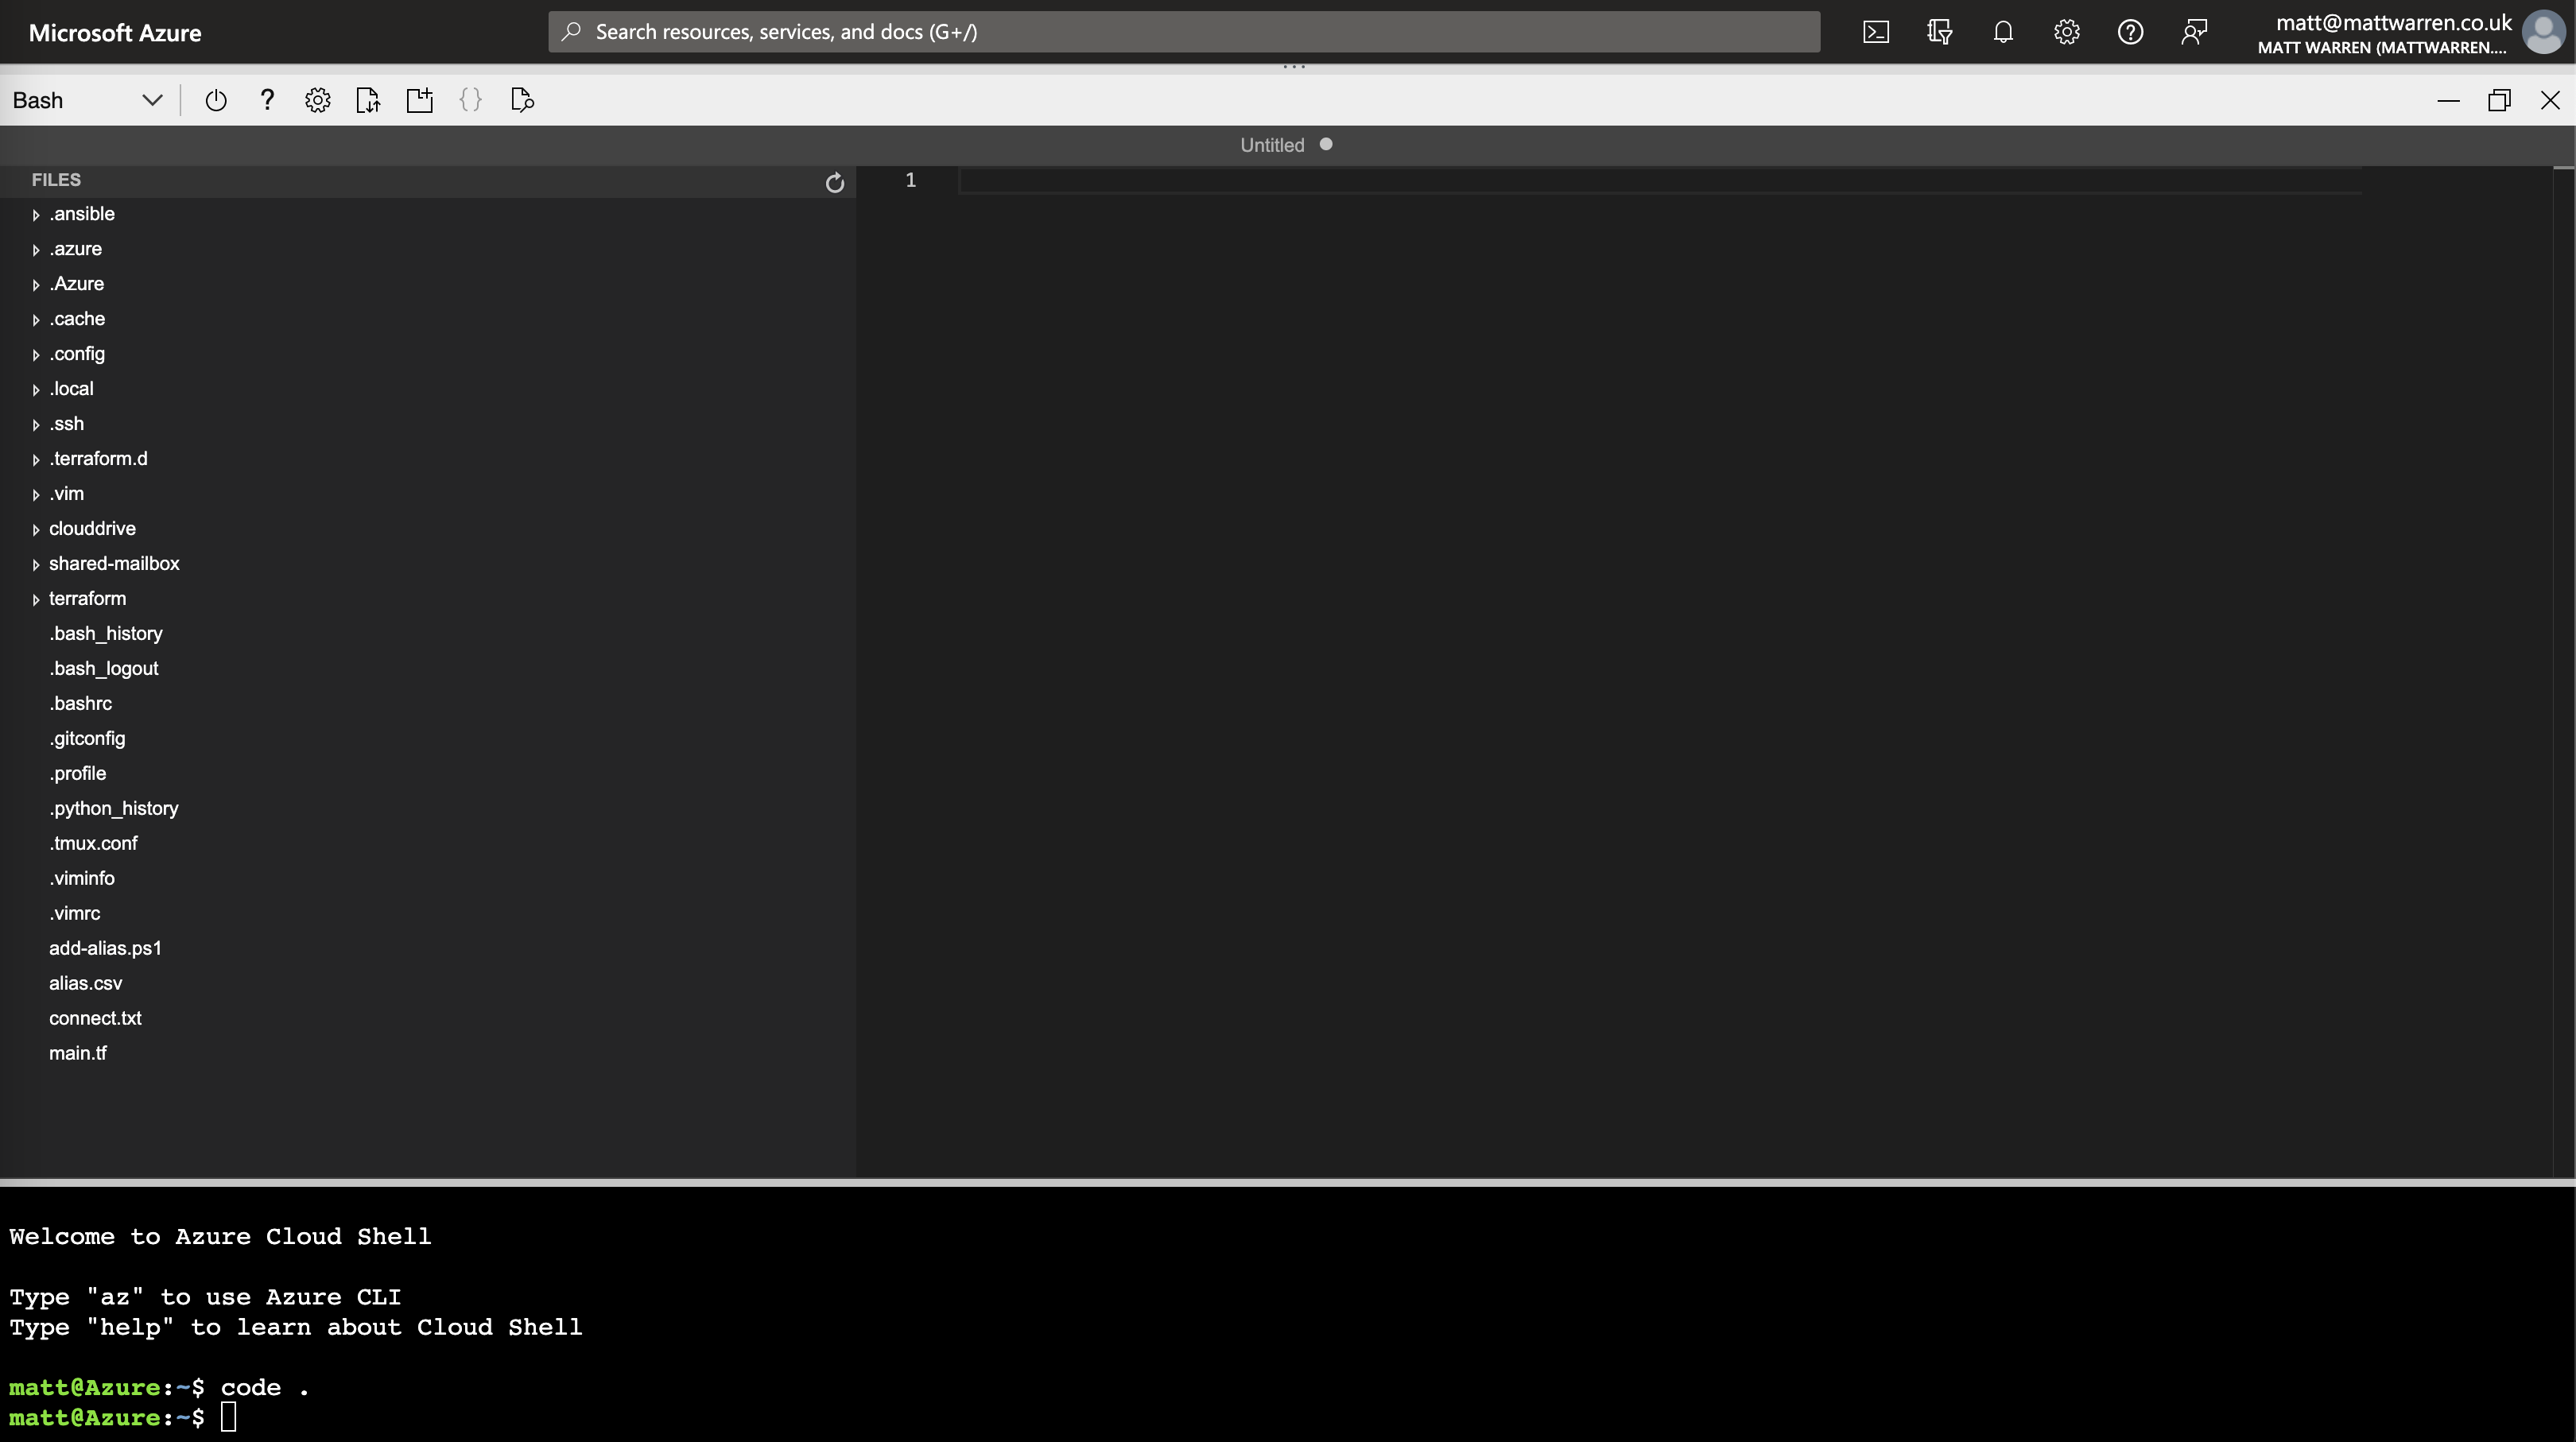Open add-alias.ps1 file
The width and height of the screenshot is (2576, 1442).
pos(105,949)
